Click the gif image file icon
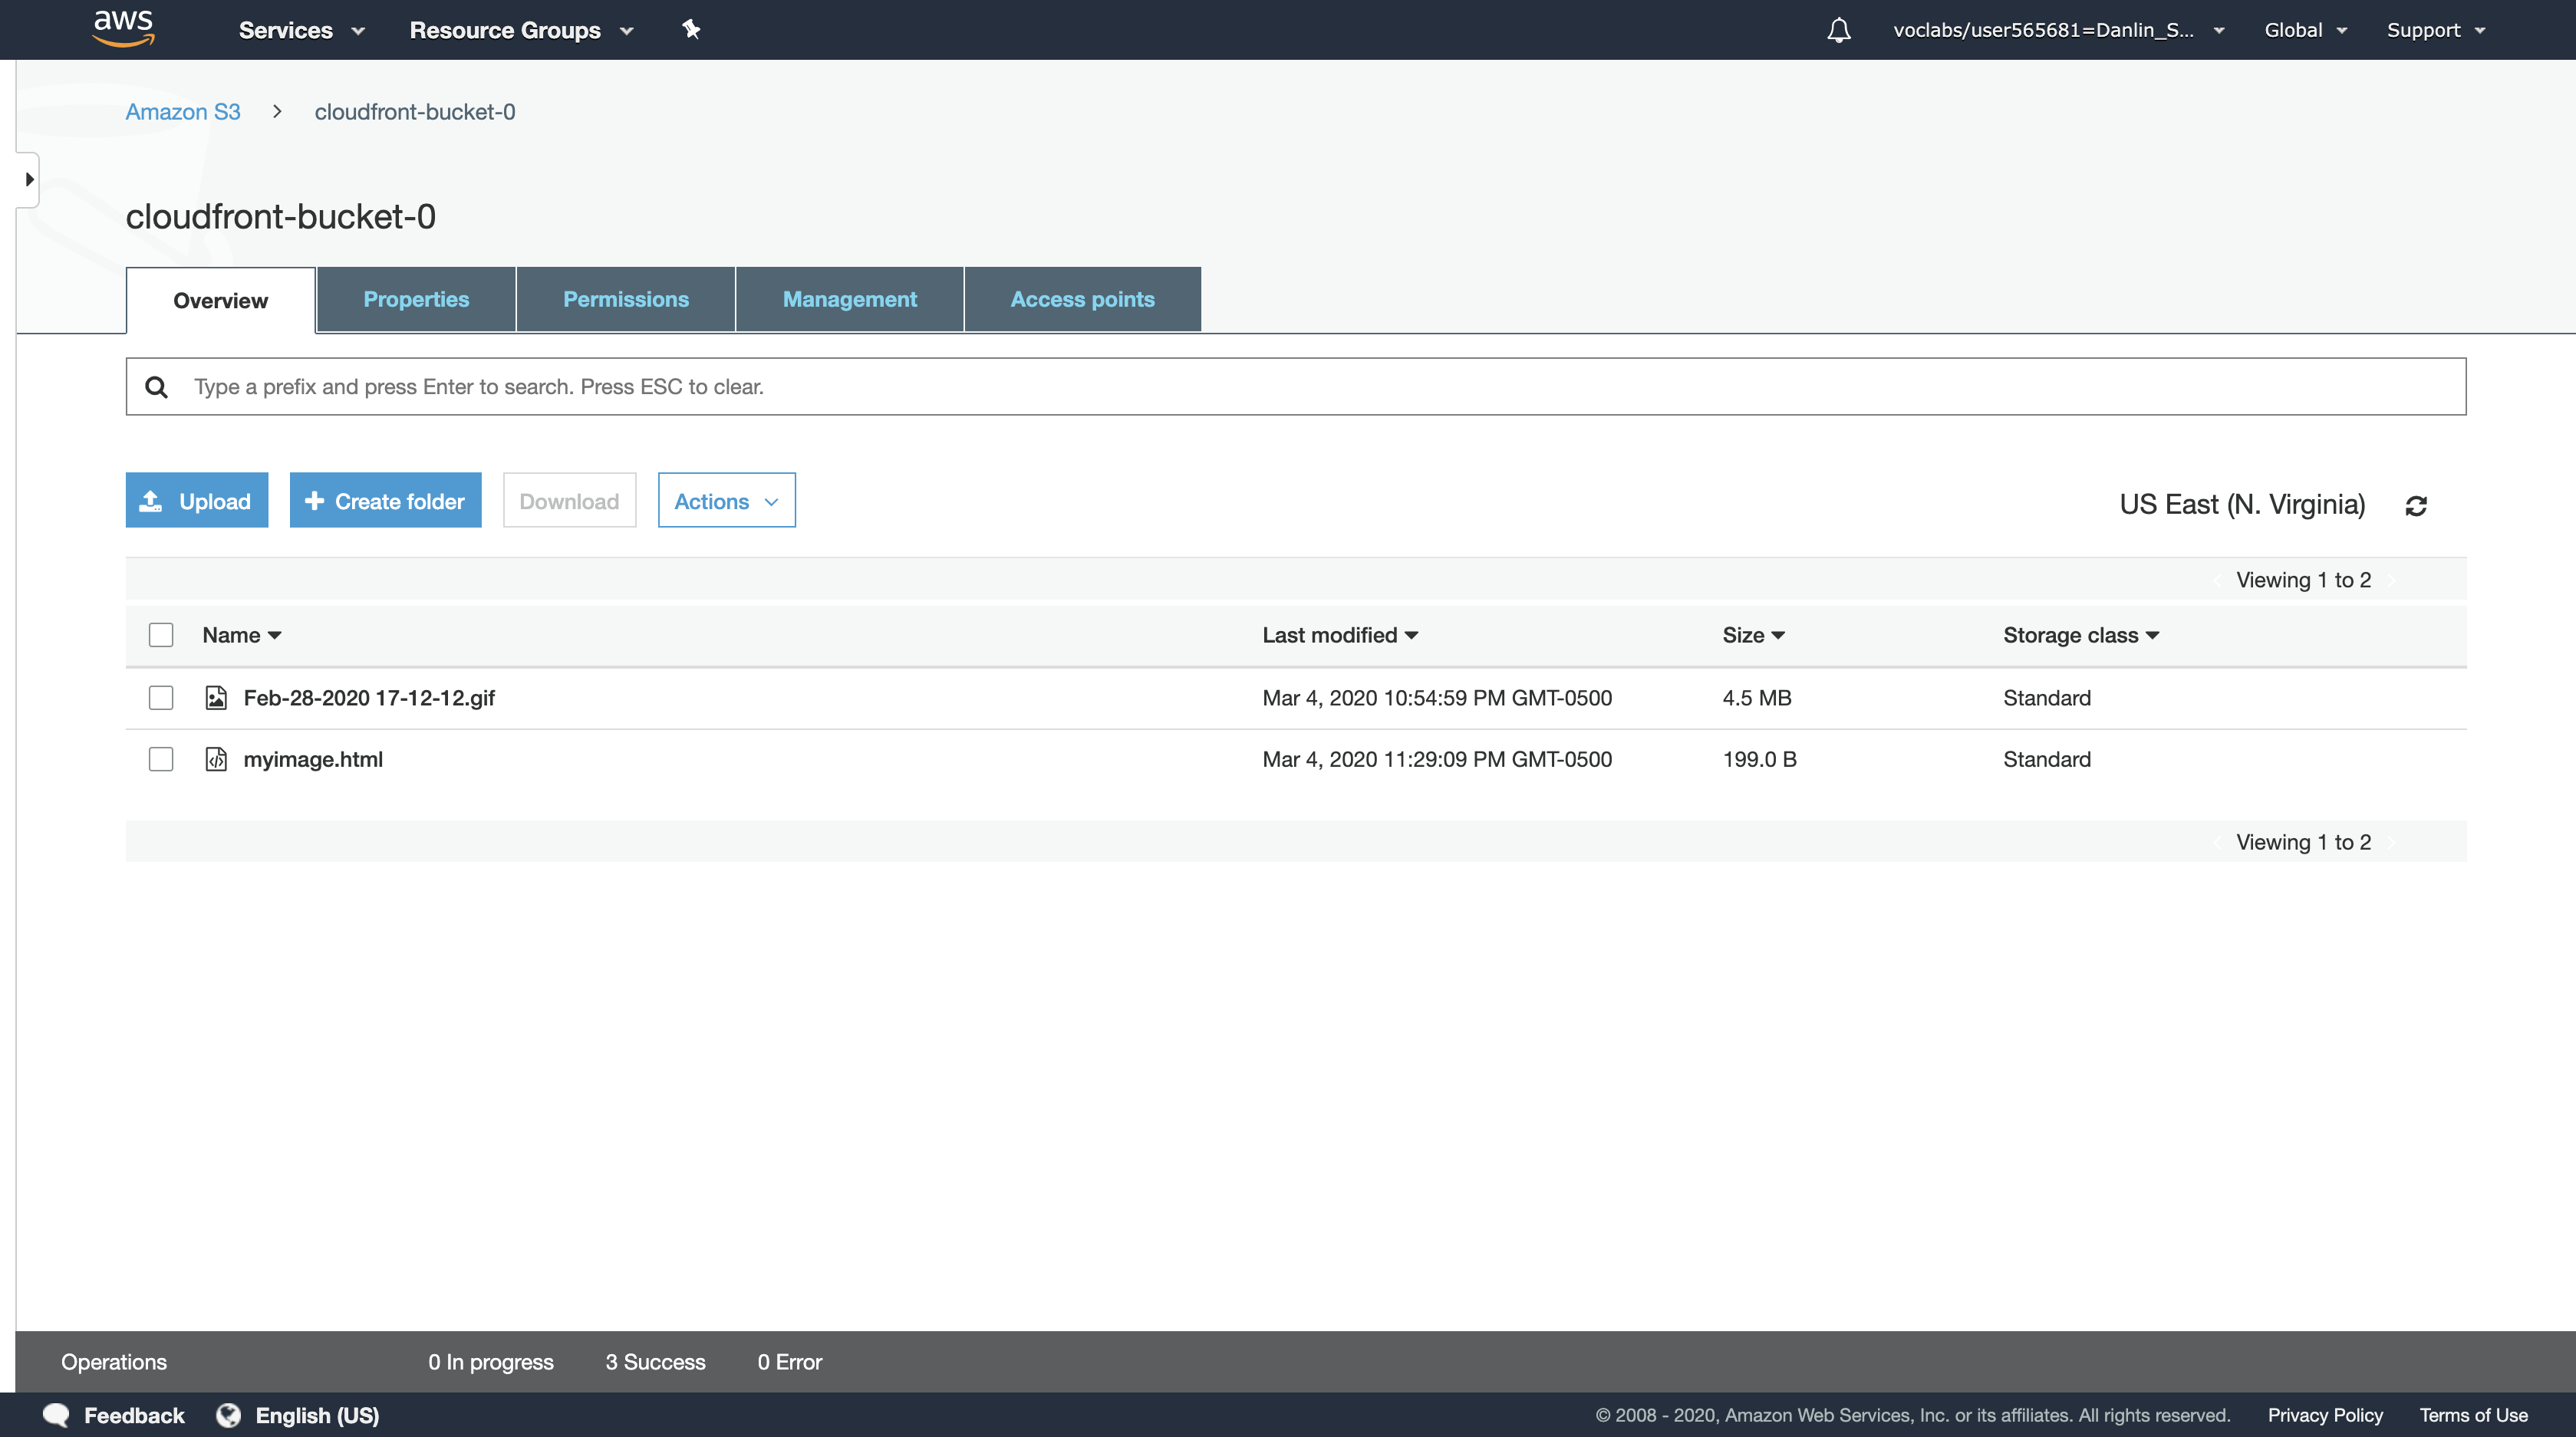The width and height of the screenshot is (2576, 1437). (x=216, y=698)
